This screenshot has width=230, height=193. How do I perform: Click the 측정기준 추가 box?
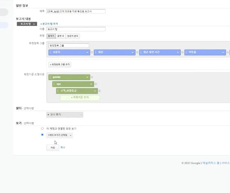[x=80, y=97]
